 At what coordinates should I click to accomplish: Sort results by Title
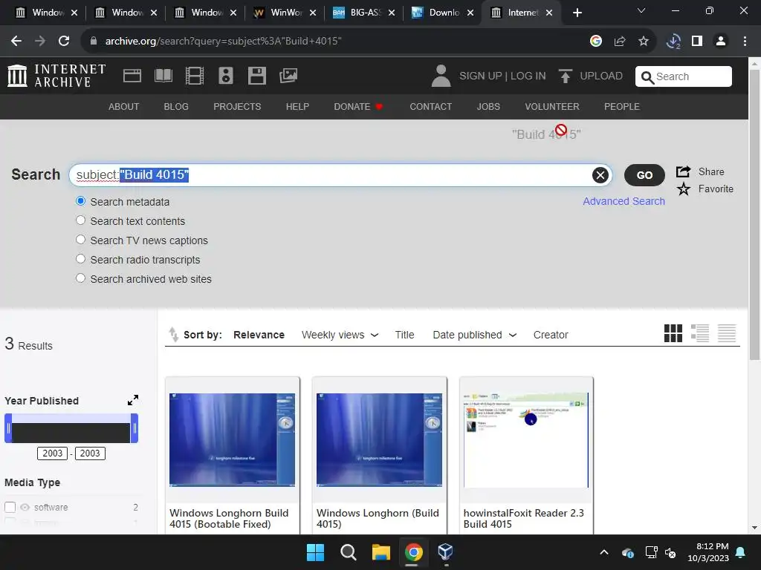(x=404, y=335)
